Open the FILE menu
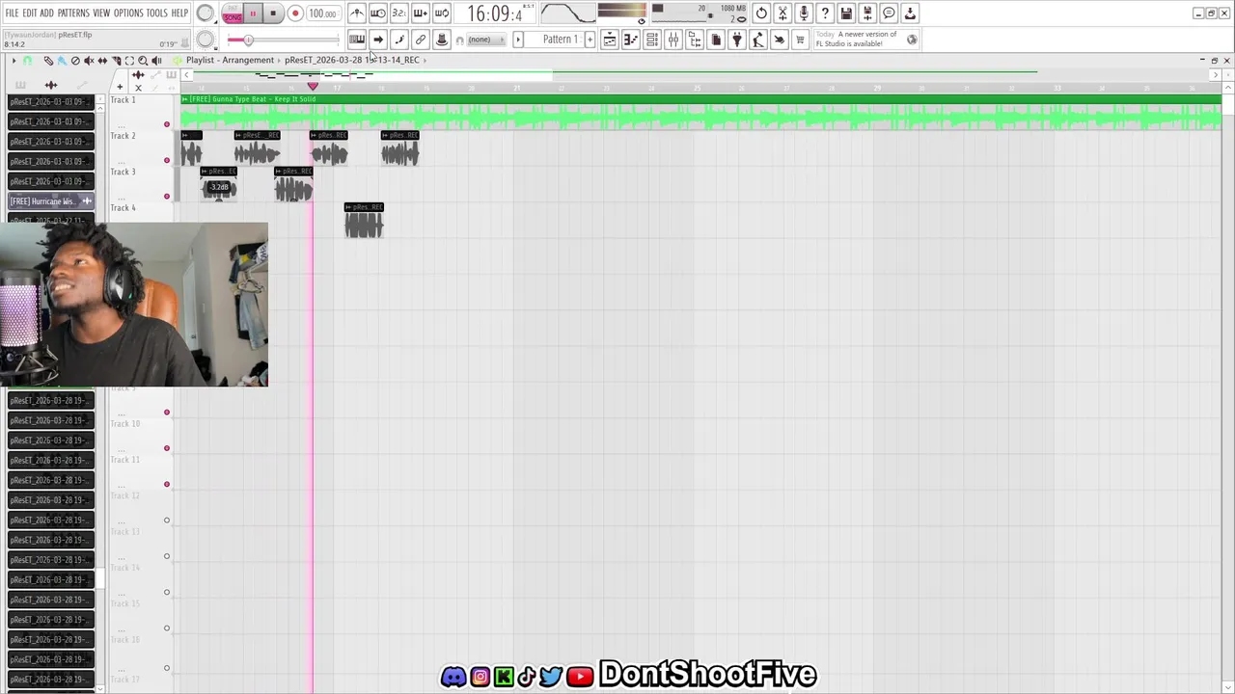Screen dimensions: 1235x694 12,13
